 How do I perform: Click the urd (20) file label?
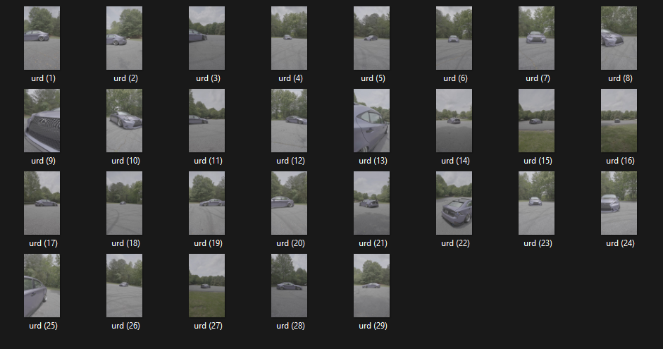pyautogui.click(x=290, y=243)
